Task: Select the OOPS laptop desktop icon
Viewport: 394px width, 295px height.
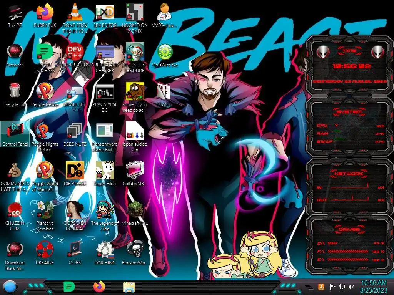Action: coord(75,254)
